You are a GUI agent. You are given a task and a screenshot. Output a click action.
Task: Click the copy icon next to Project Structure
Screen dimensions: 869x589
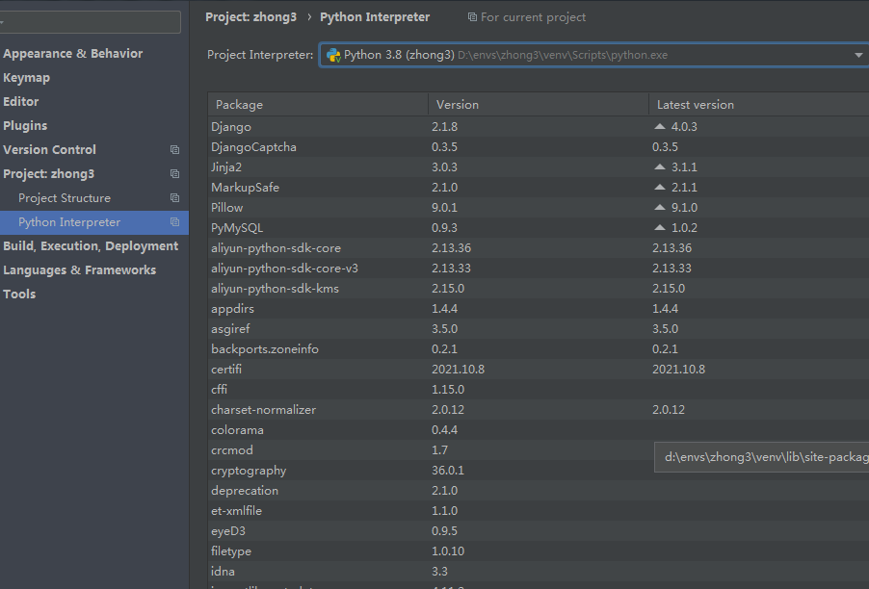[x=174, y=198]
